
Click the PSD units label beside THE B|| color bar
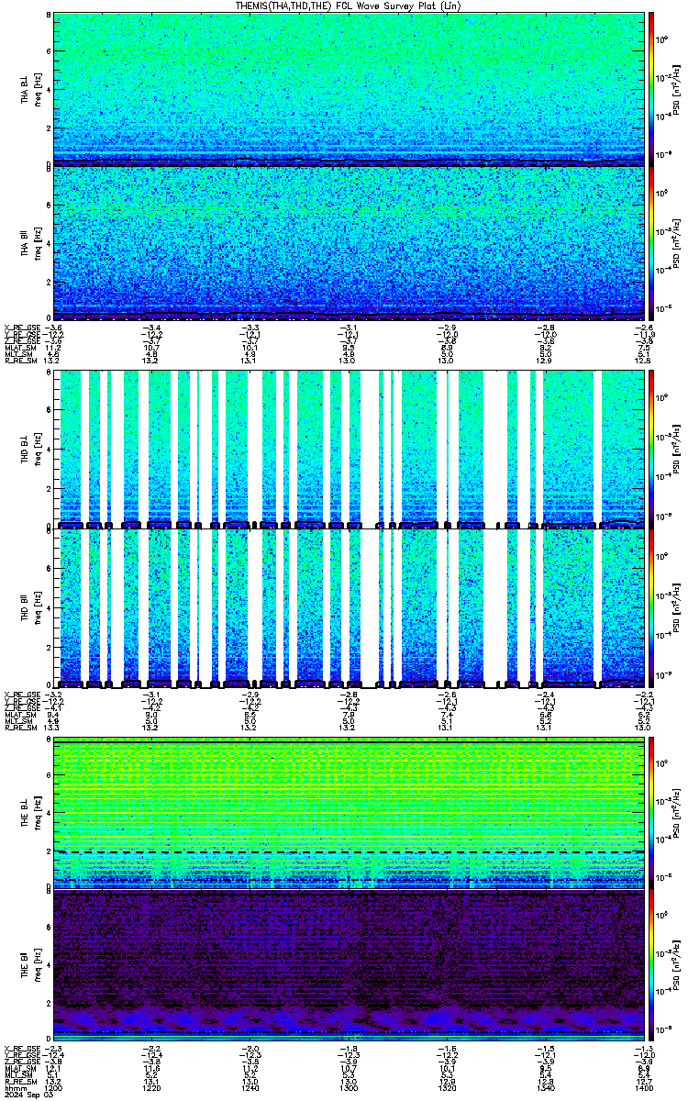pyautogui.click(x=675, y=966)
